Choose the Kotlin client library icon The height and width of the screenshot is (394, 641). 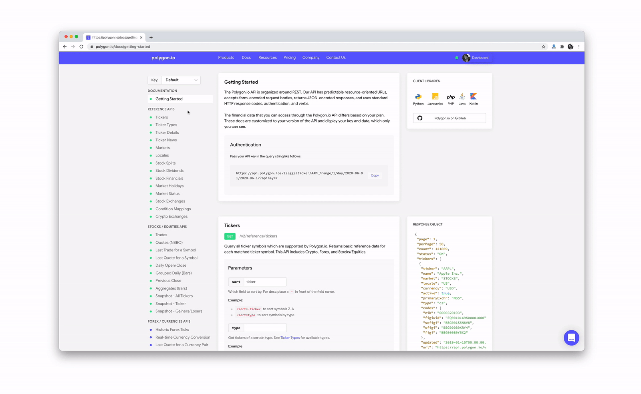click(474, 96)
